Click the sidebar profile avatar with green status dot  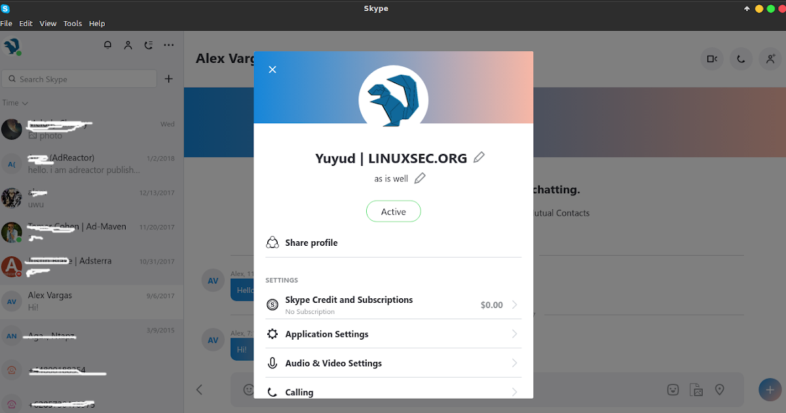[x=12, y=47]
